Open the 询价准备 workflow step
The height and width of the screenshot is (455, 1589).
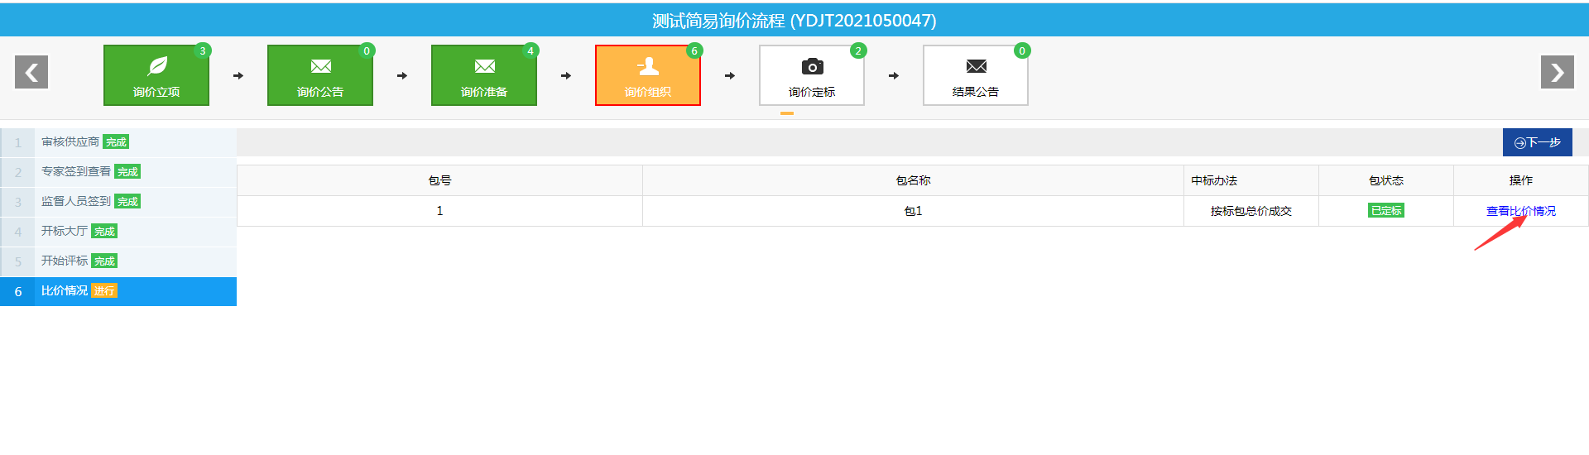coord(484,75)
